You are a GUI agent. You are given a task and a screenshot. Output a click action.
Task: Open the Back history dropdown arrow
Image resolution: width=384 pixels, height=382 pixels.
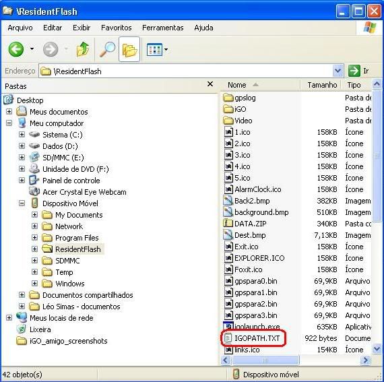click(32, 49)
